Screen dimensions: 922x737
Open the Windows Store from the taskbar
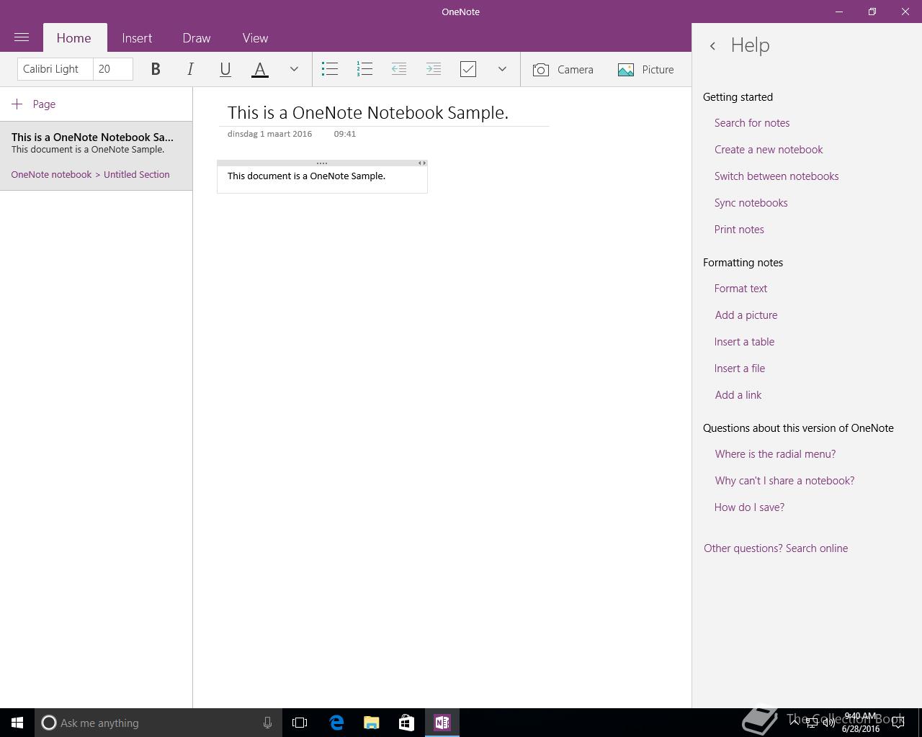point(406,723)
